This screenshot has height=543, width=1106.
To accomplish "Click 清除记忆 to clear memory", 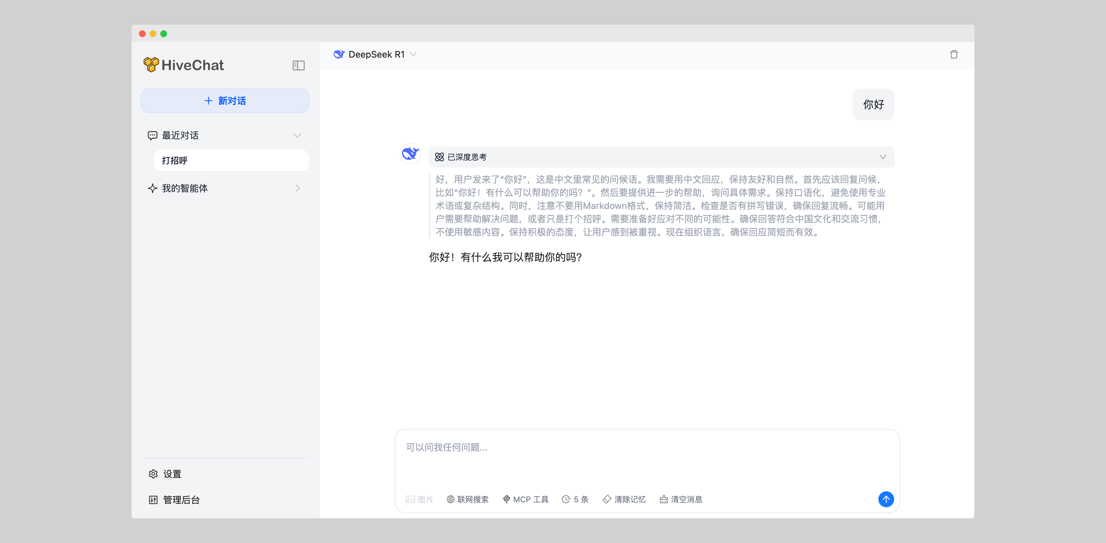I will pyautogui.click(x=624, y=499).
